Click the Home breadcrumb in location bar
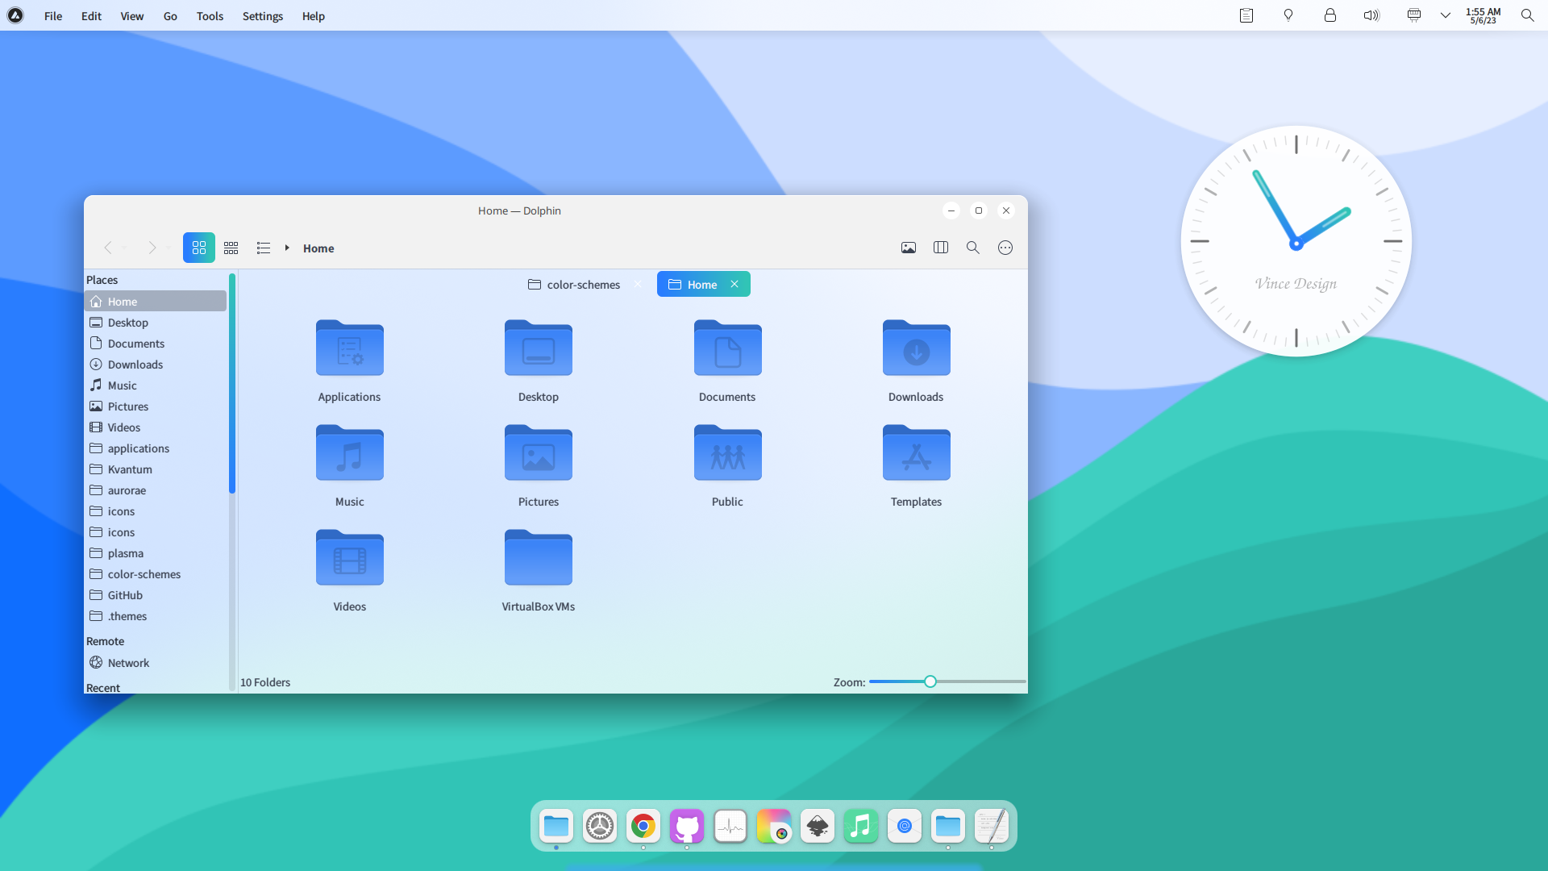The width and height of the screenshot is (1548, 871). (x=318, y=248)
